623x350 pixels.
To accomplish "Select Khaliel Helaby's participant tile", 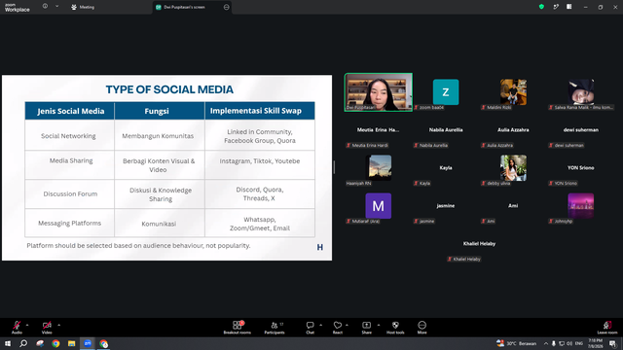I will 479,244.
